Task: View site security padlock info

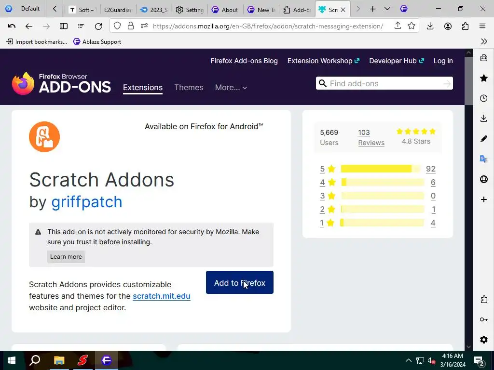Action: tap(130, 26)
